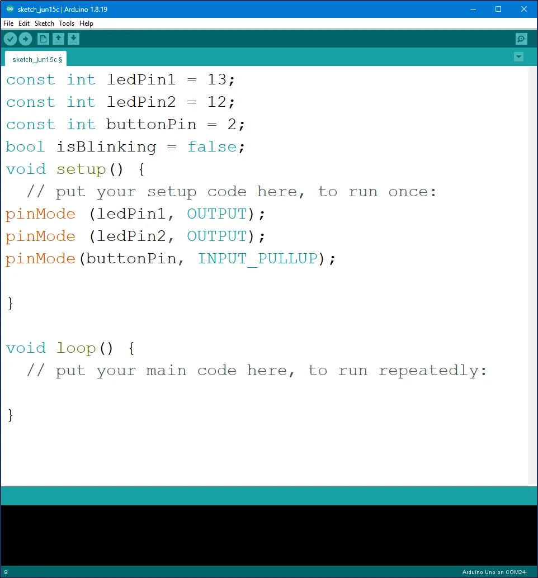Open the Serial Monitor magnifier icon
The image size is (538, 578).
point(521,39)
